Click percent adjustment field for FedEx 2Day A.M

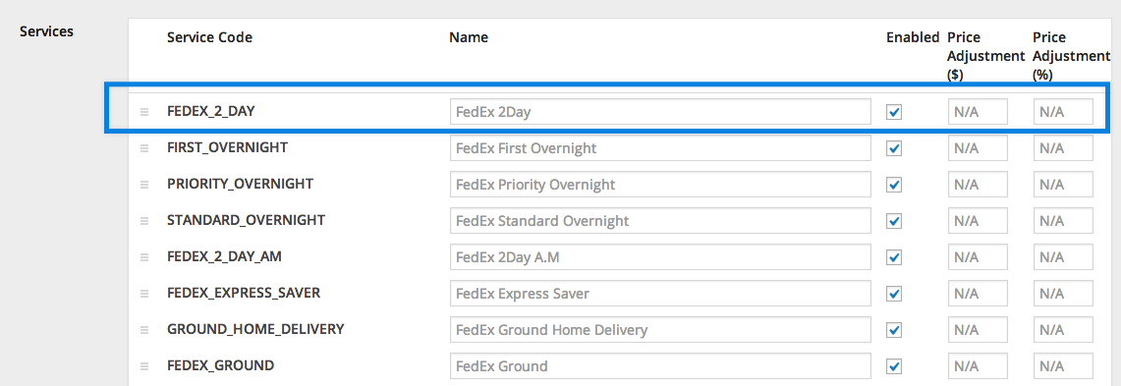[1063, 257]
